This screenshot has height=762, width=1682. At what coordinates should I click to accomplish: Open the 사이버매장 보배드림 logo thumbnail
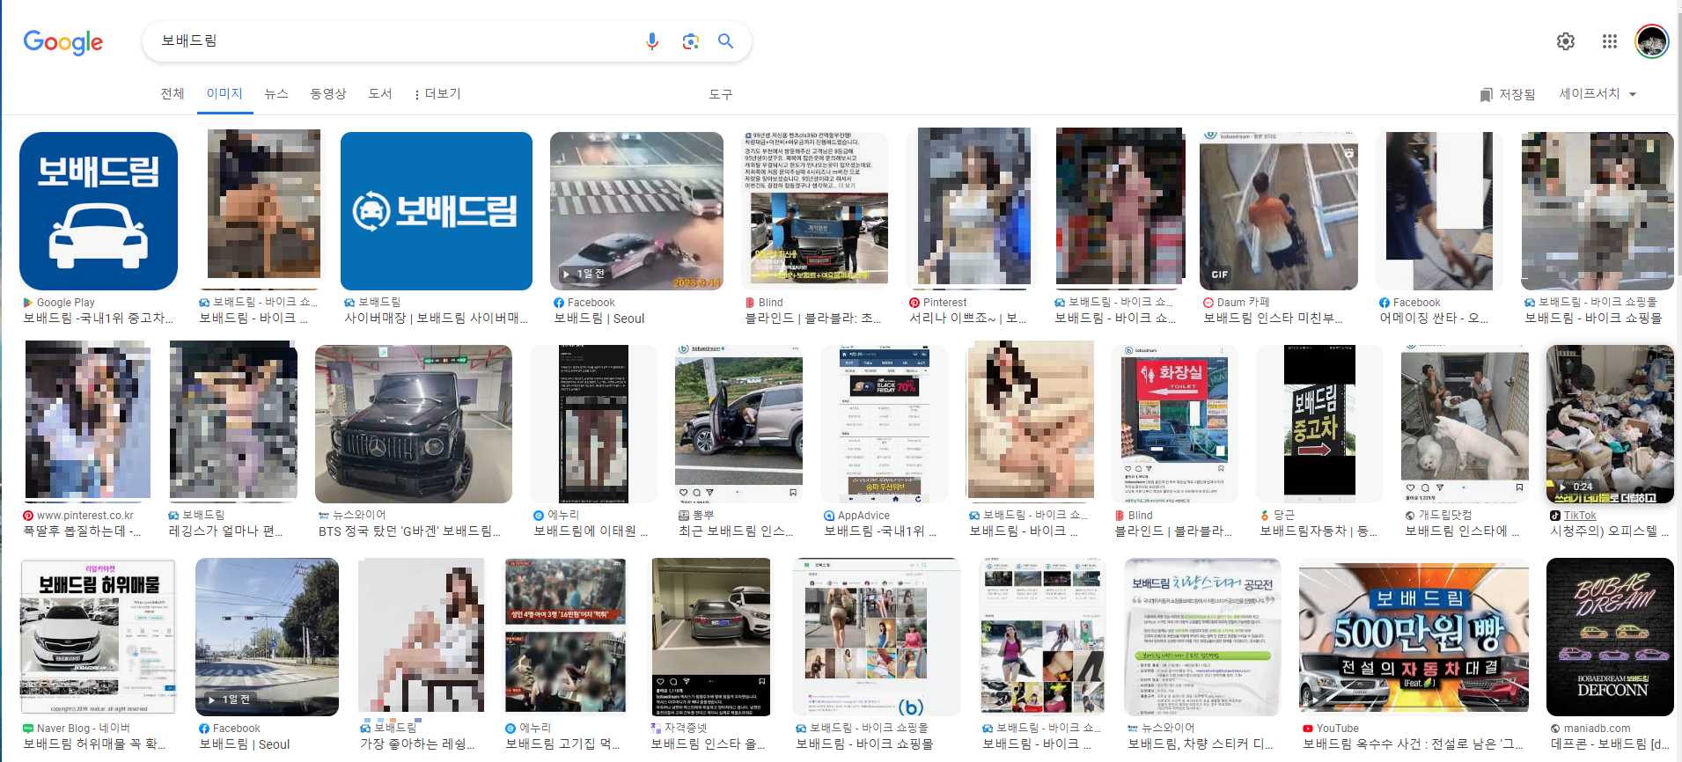437,211
